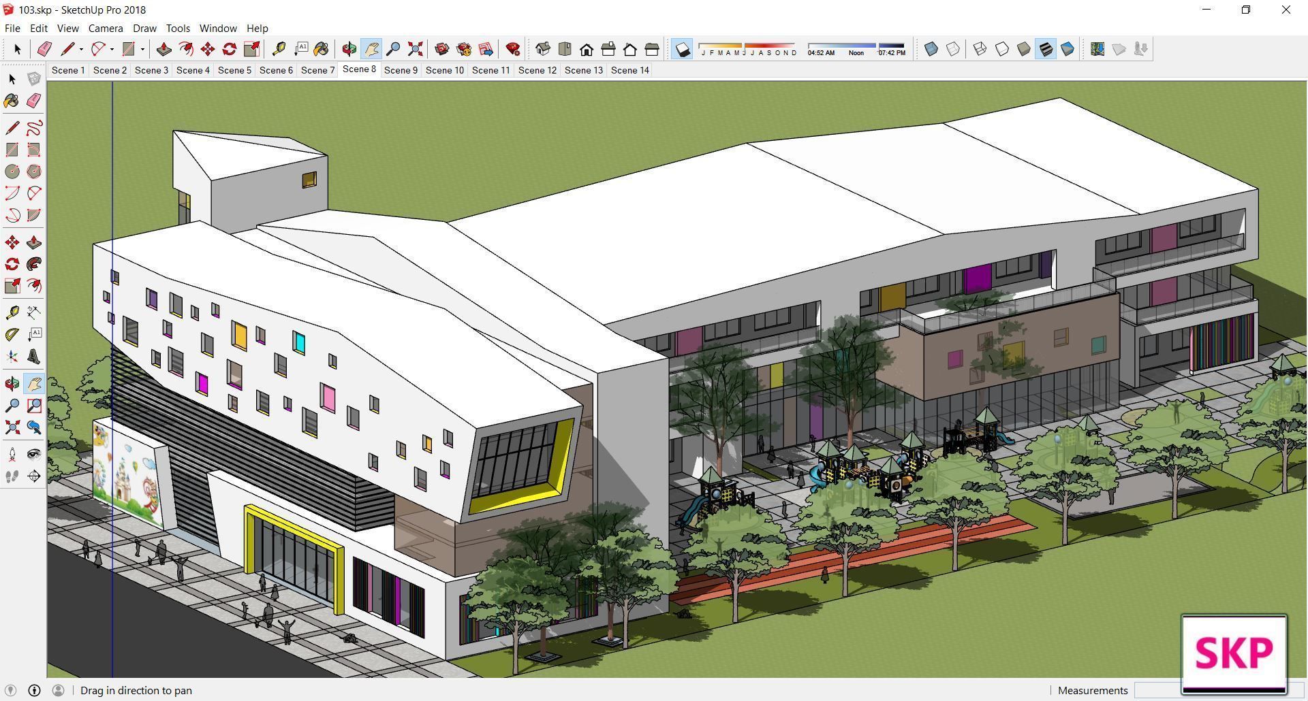Select the Look Around eye tool

(33, 455)
